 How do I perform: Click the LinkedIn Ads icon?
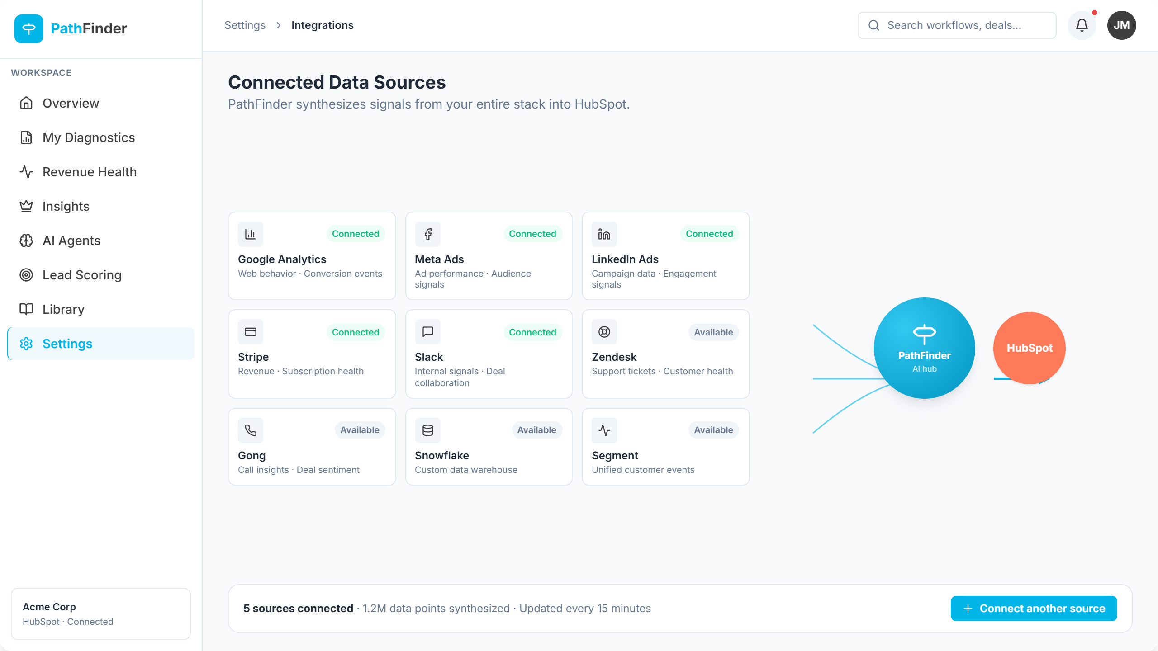pos(604,234)
